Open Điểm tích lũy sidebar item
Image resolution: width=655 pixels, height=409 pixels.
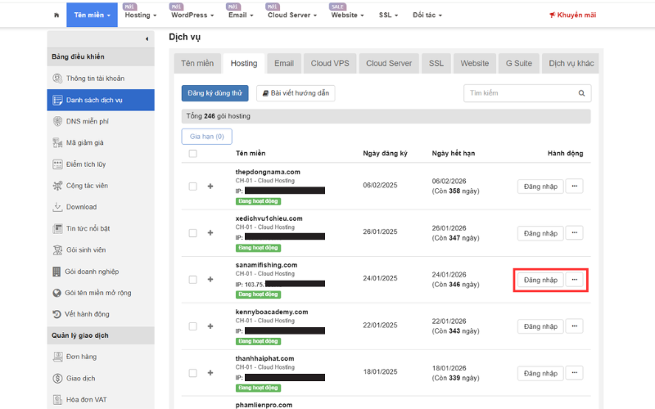pos(101,164)
